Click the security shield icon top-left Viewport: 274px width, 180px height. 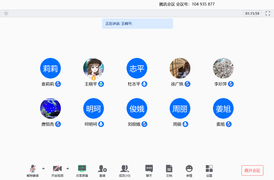tap(6, 13)
